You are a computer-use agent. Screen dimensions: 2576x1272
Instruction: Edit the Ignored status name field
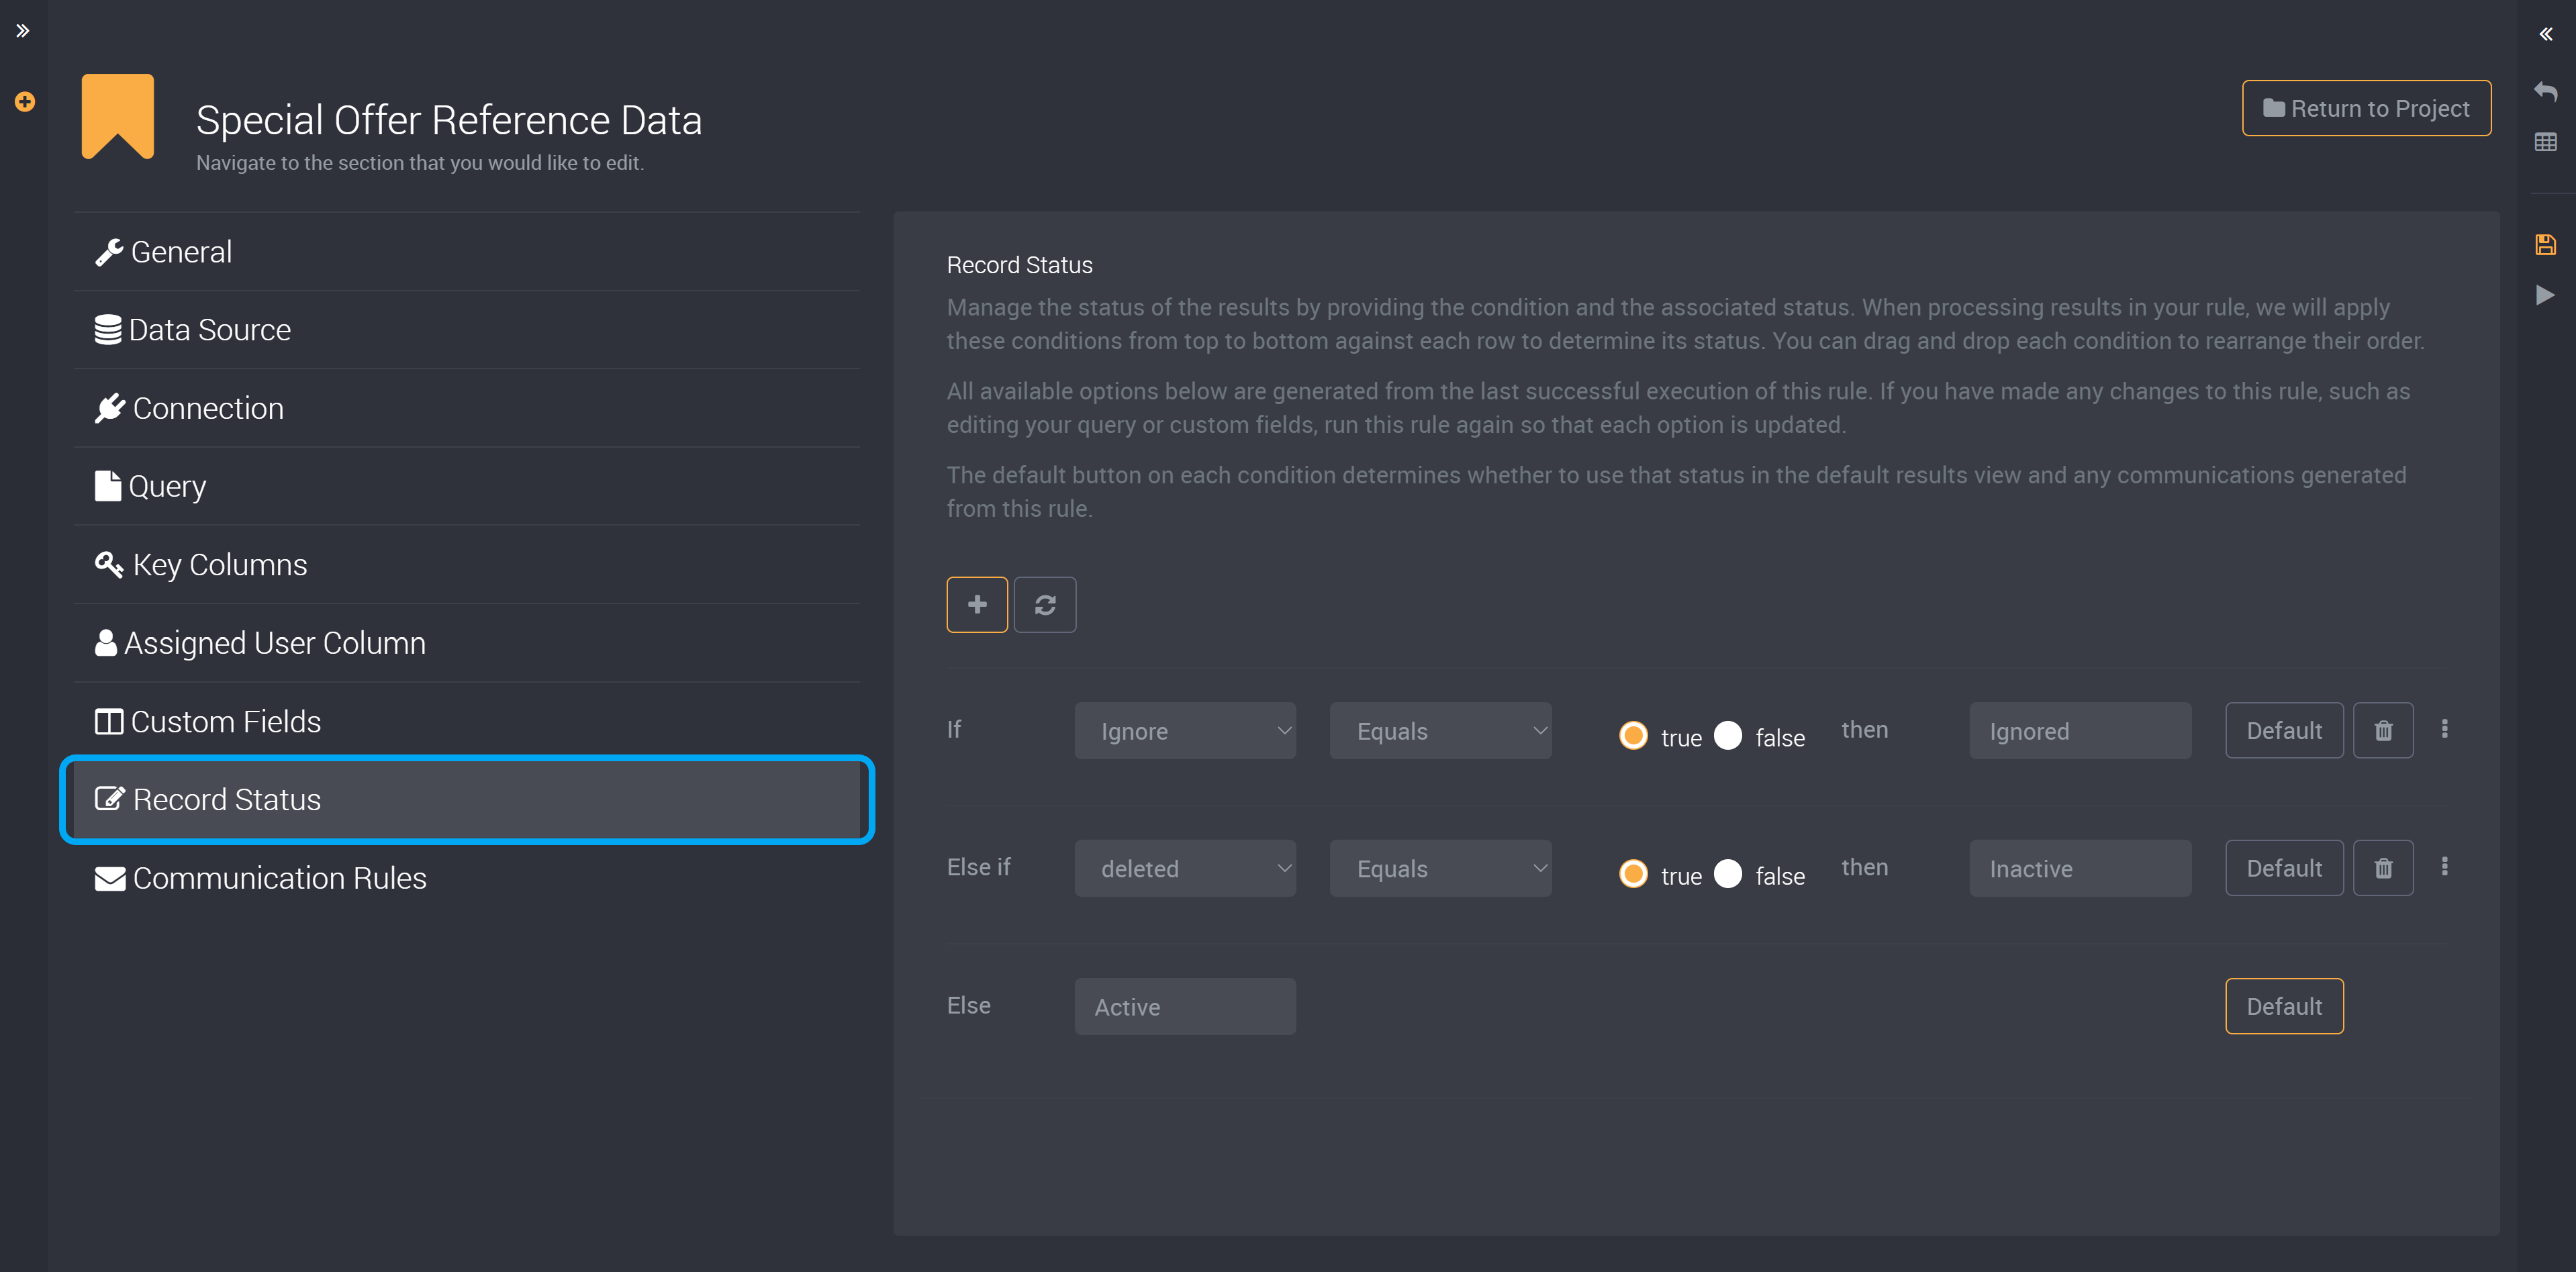click(x=2080, y=731)
